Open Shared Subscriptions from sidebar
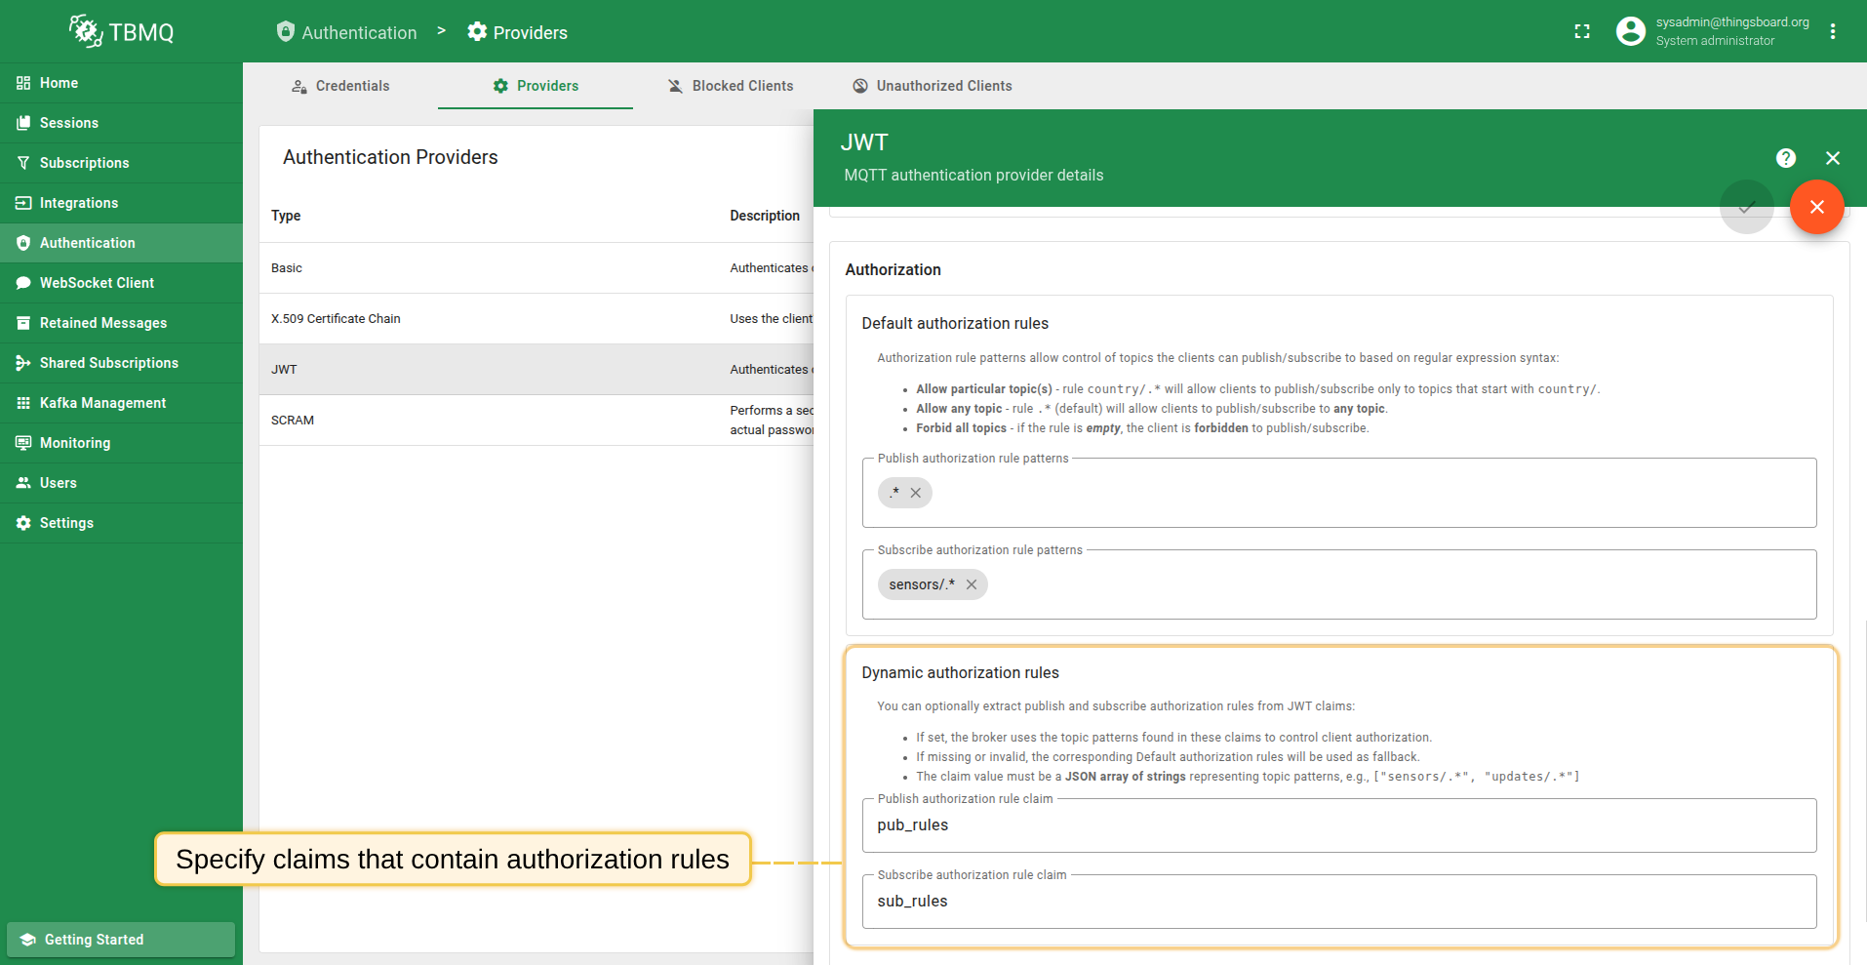 pos(108,363)
